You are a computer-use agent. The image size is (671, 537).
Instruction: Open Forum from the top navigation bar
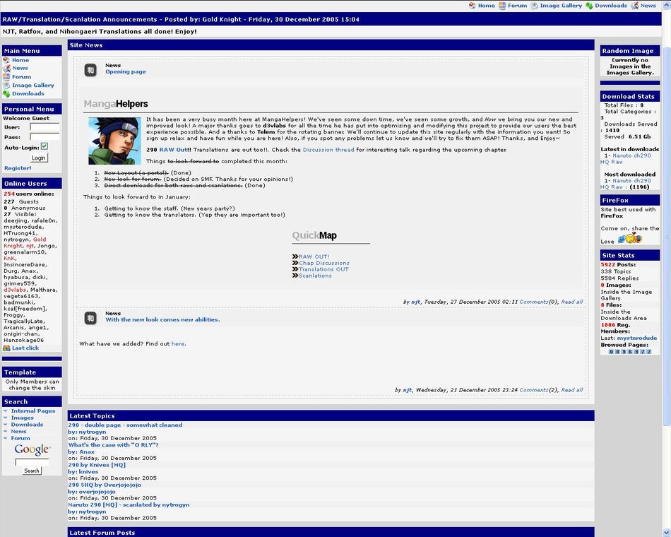pyautogui.click(x=517, y=6)
